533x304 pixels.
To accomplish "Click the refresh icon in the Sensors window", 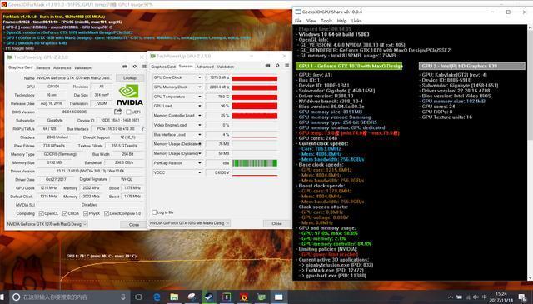I will [277, 65].
